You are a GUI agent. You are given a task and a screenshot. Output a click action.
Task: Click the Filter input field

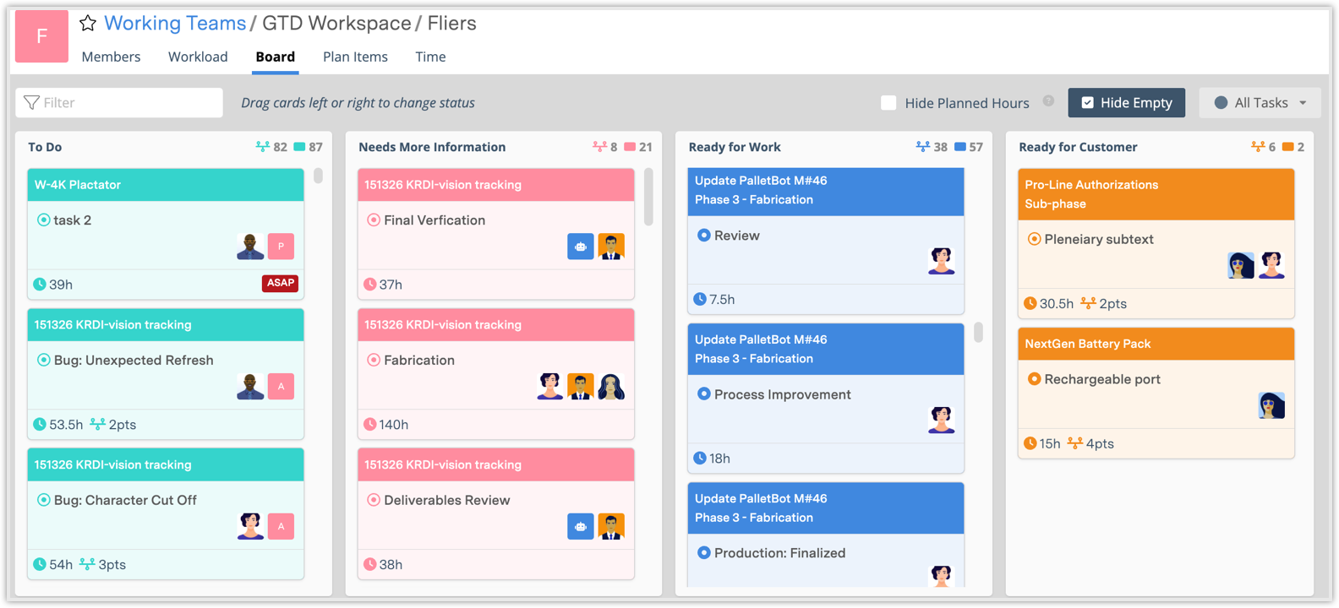(x=119, y=103)
